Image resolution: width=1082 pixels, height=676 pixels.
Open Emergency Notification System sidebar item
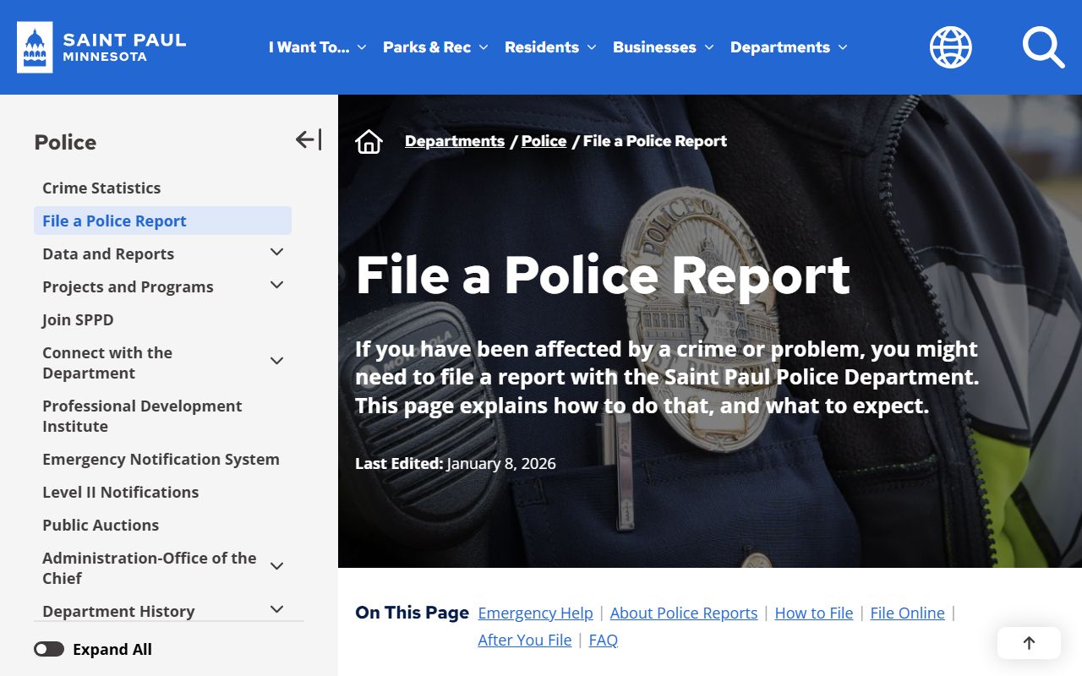(161, 459)
